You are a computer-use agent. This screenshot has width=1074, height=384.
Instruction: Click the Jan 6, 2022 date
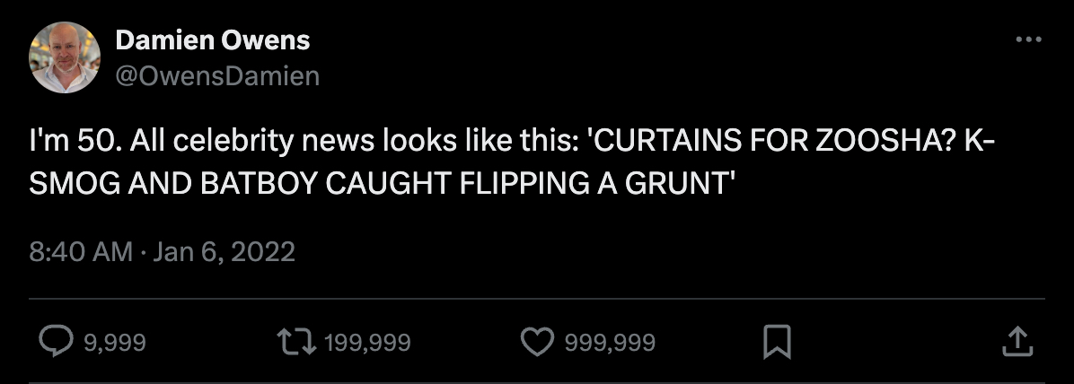click(224, 252)
